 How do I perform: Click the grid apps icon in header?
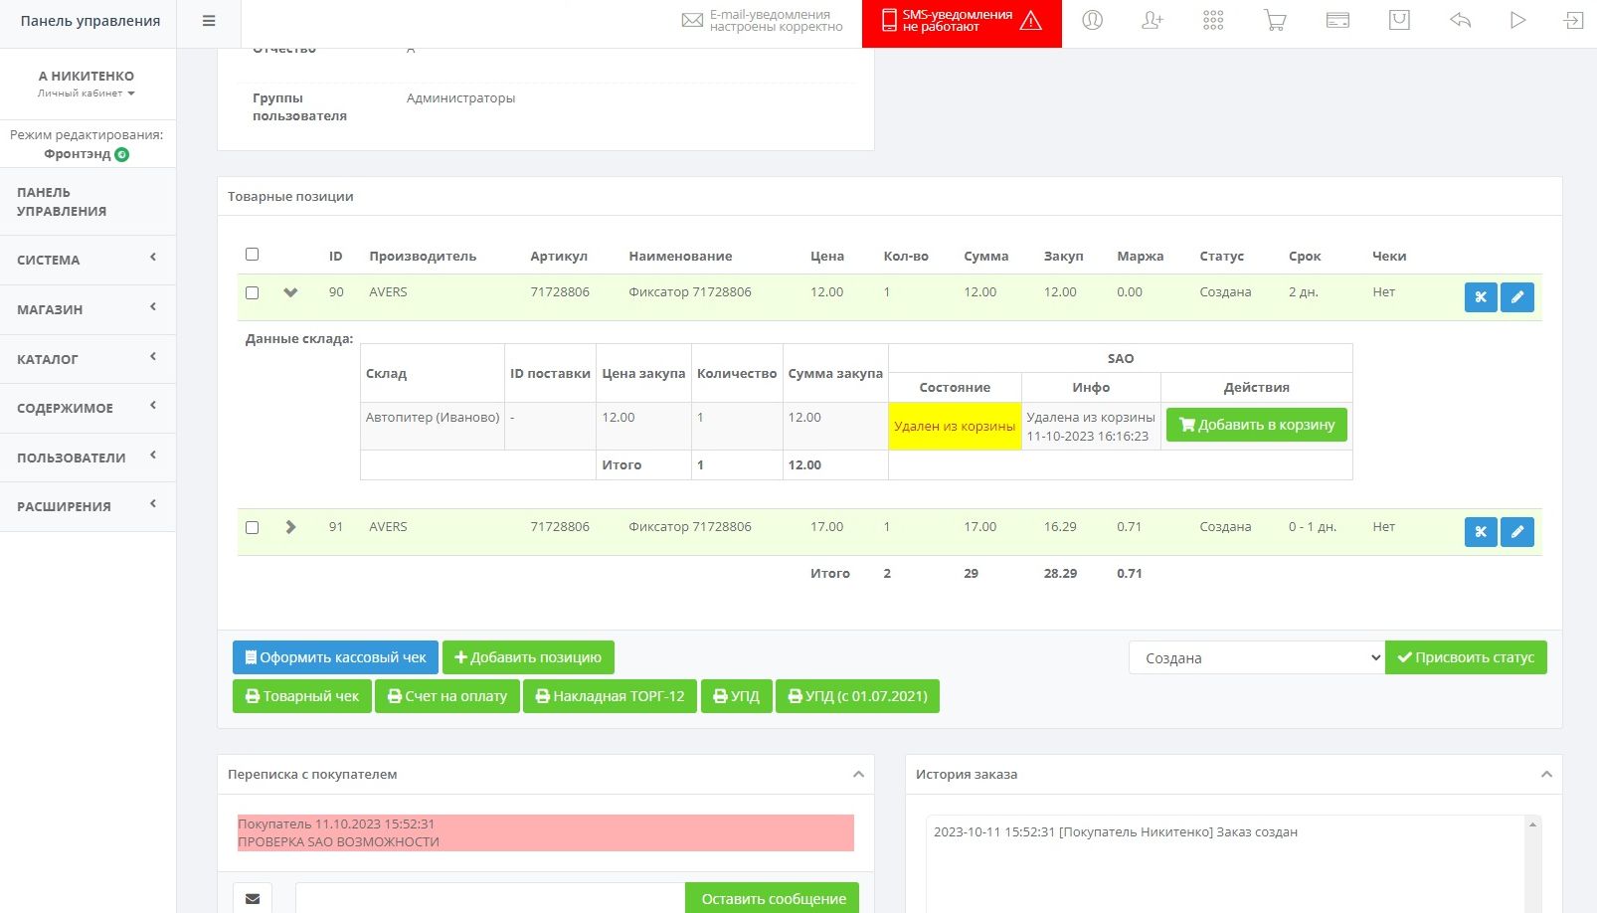click(x=1213, y=21)
